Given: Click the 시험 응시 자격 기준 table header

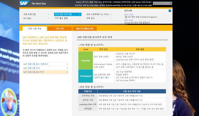Looking at the screenshot, I should [132, 91].
